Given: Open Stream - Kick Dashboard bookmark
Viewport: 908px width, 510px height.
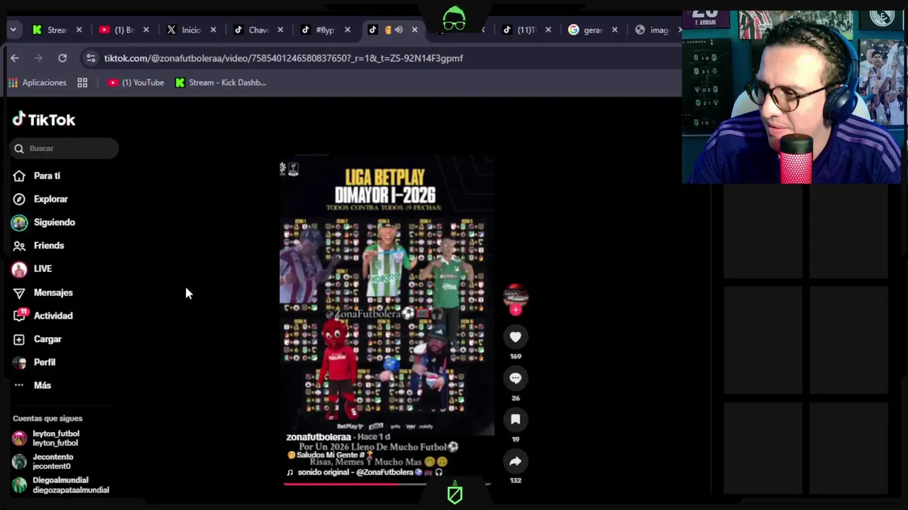Looking at the screenshot, I should (221, 83).
